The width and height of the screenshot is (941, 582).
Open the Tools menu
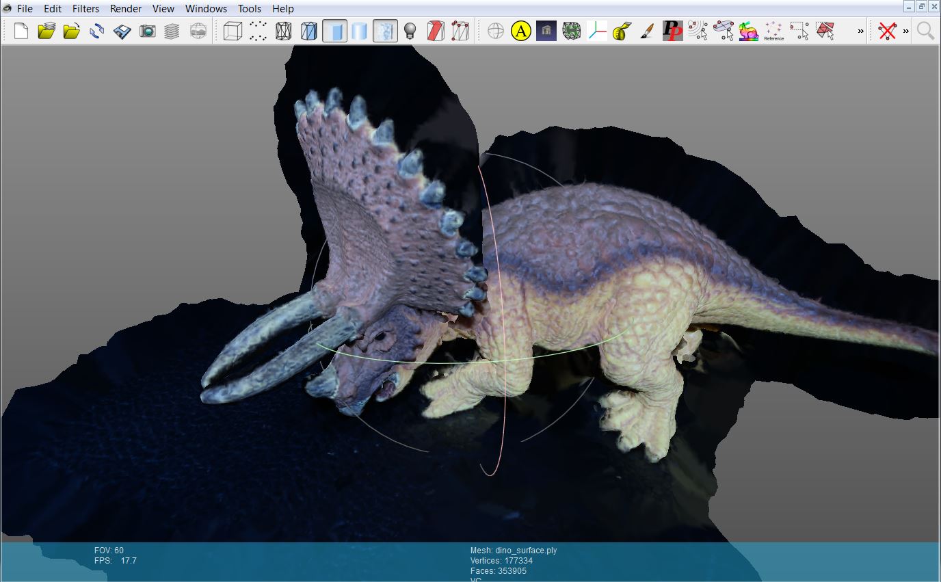click(x=250, y=9)
